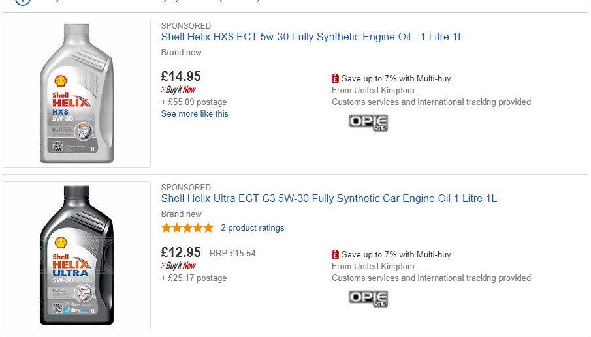Screen dimensions: 591x337
Task: Click red Multi-buy tag icon in Helix Ultra listing
Action: [336, 254]
